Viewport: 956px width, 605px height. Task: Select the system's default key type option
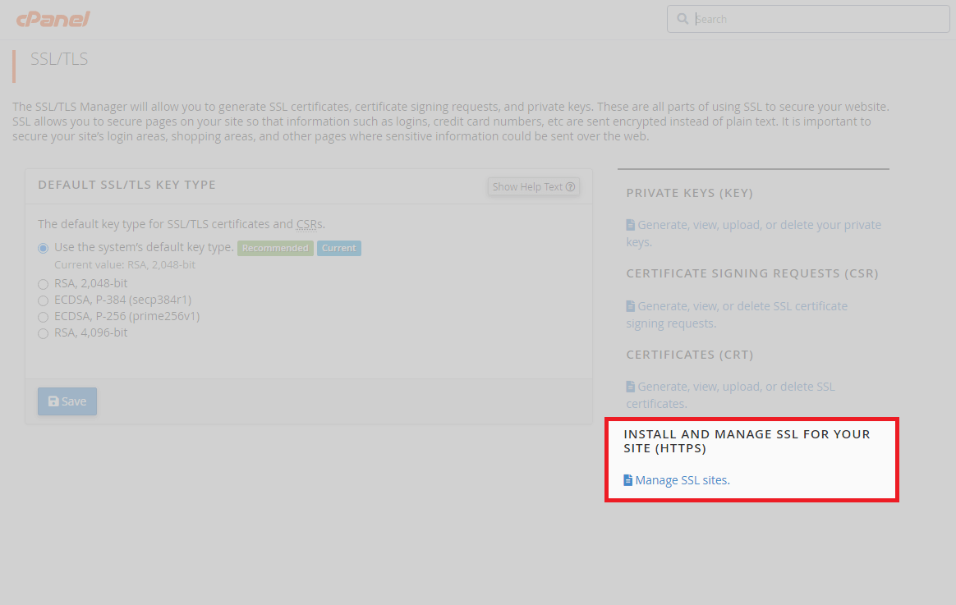pyautogui.click(x=43, y=247)
